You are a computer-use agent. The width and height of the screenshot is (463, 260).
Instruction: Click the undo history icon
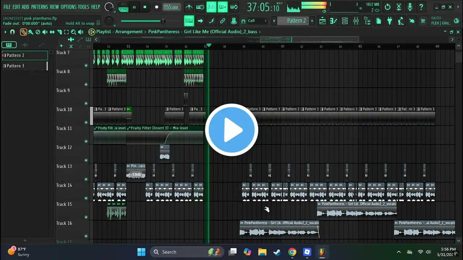(387, 7)
